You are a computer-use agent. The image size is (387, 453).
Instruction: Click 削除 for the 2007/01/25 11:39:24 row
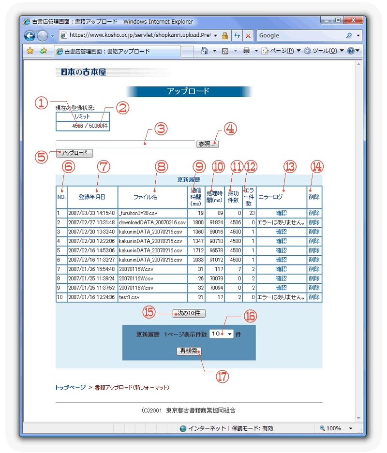coord(314,278)
